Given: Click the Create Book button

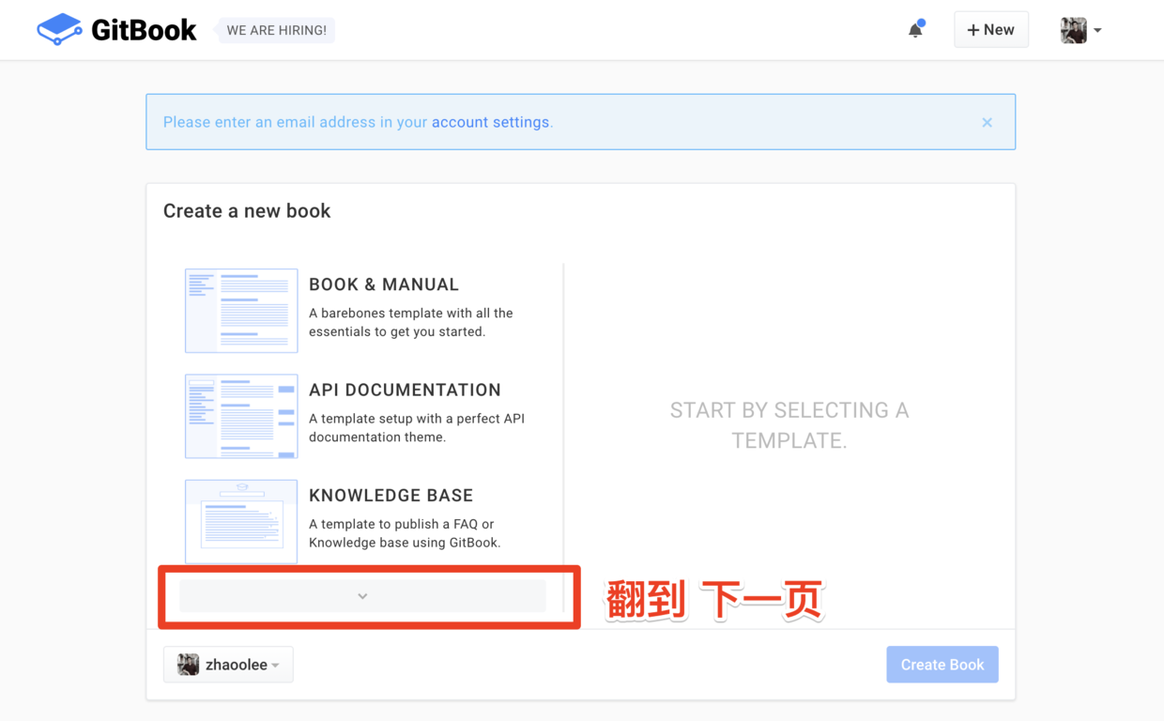Looking at the screenshot, I should coord(942,664).
